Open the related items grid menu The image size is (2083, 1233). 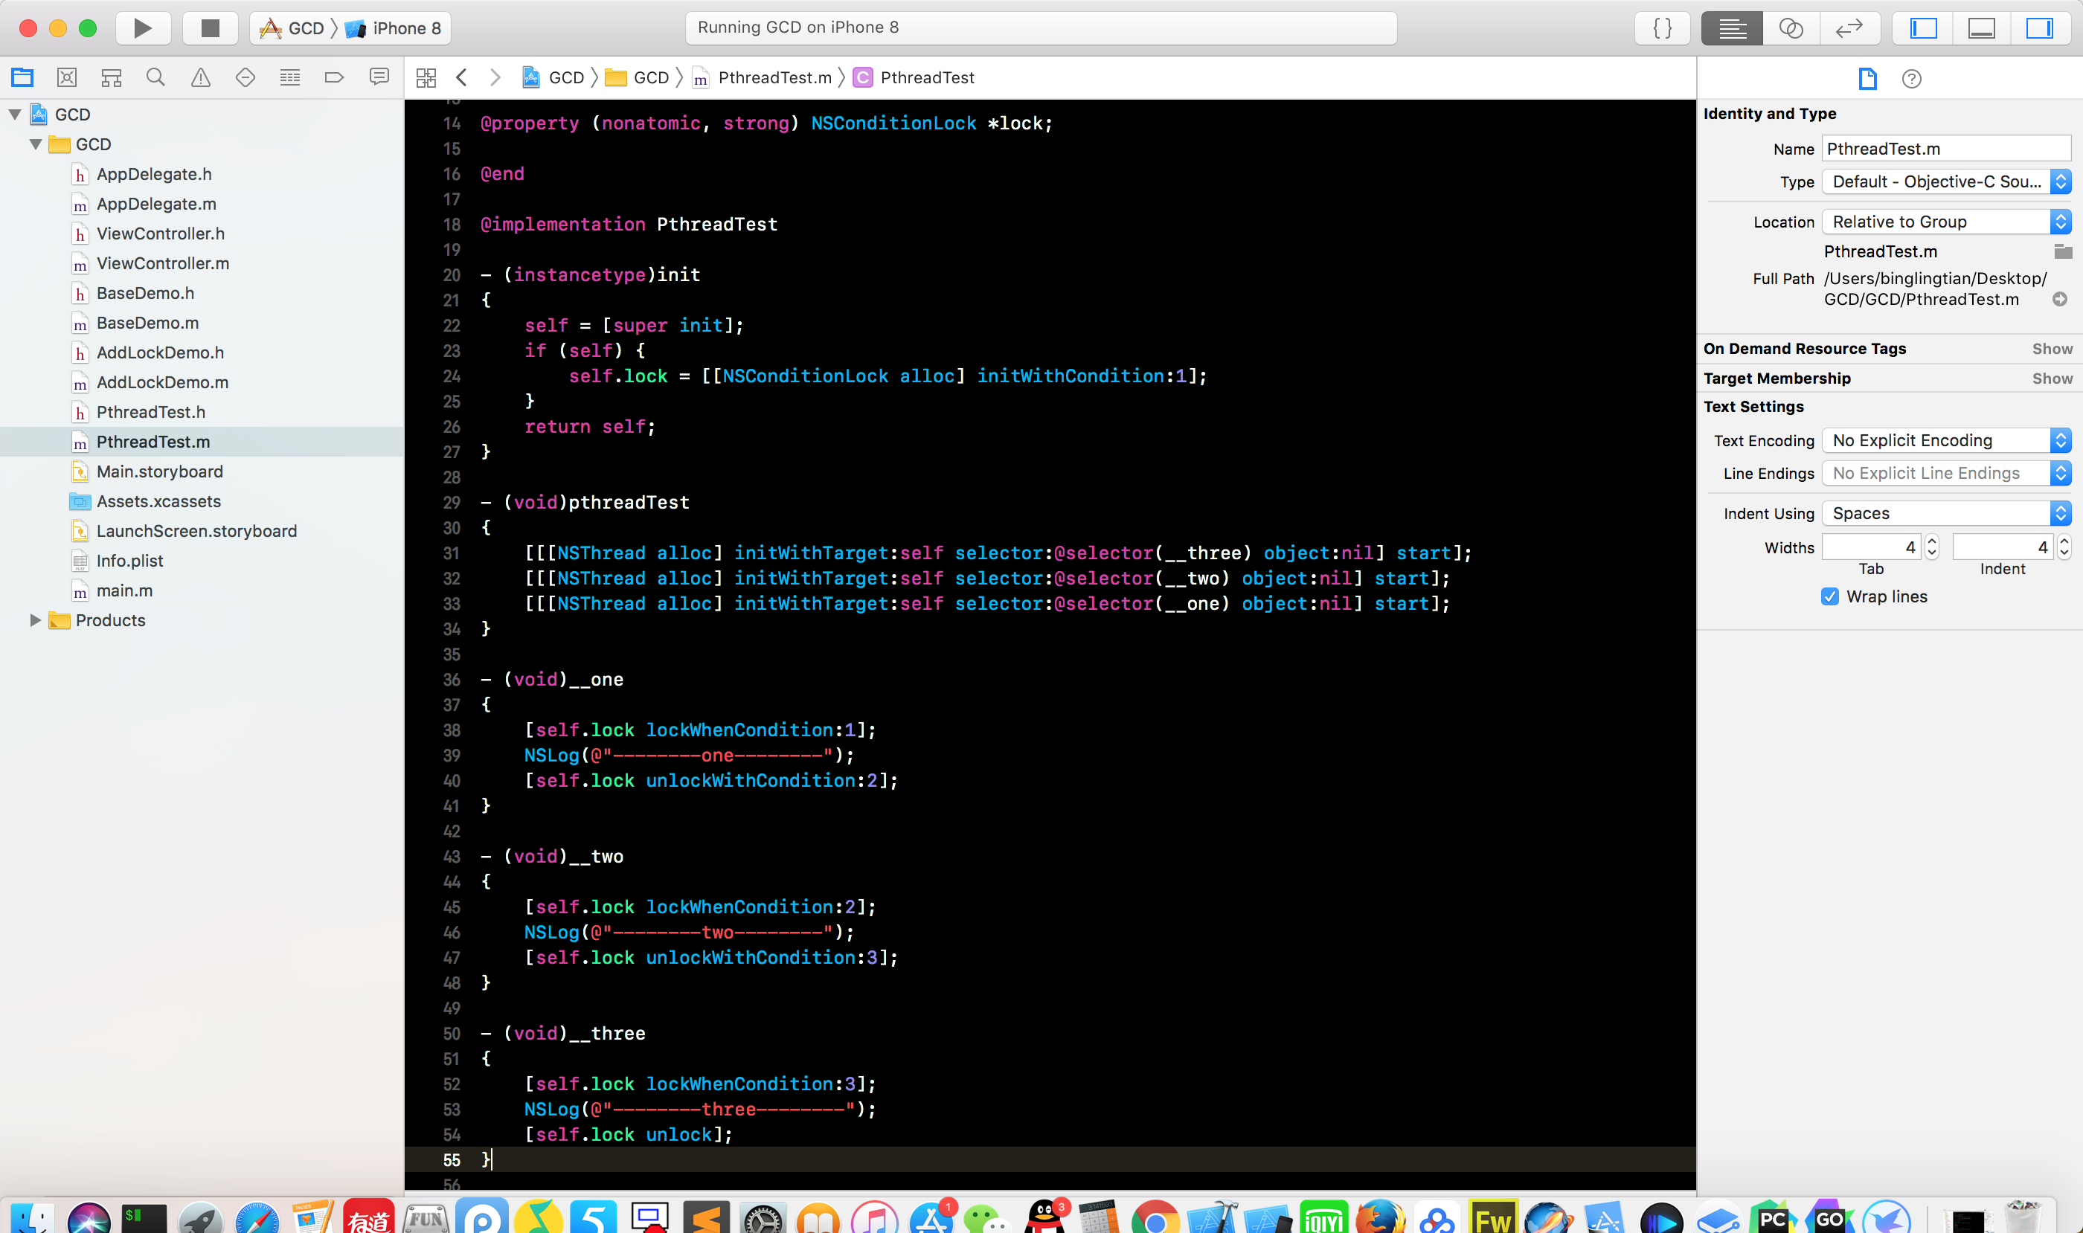coord(426,78)
